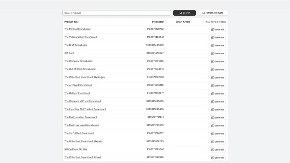The image size is (290, 163).
Task: Click product ID 9103371665685
Action: 155,101
